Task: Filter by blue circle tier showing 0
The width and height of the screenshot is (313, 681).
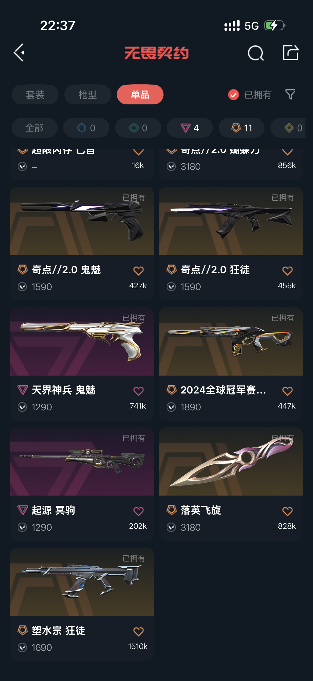Action: click(x=86, y=128)
